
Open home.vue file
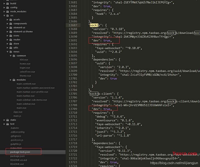[x=25, y=64]
